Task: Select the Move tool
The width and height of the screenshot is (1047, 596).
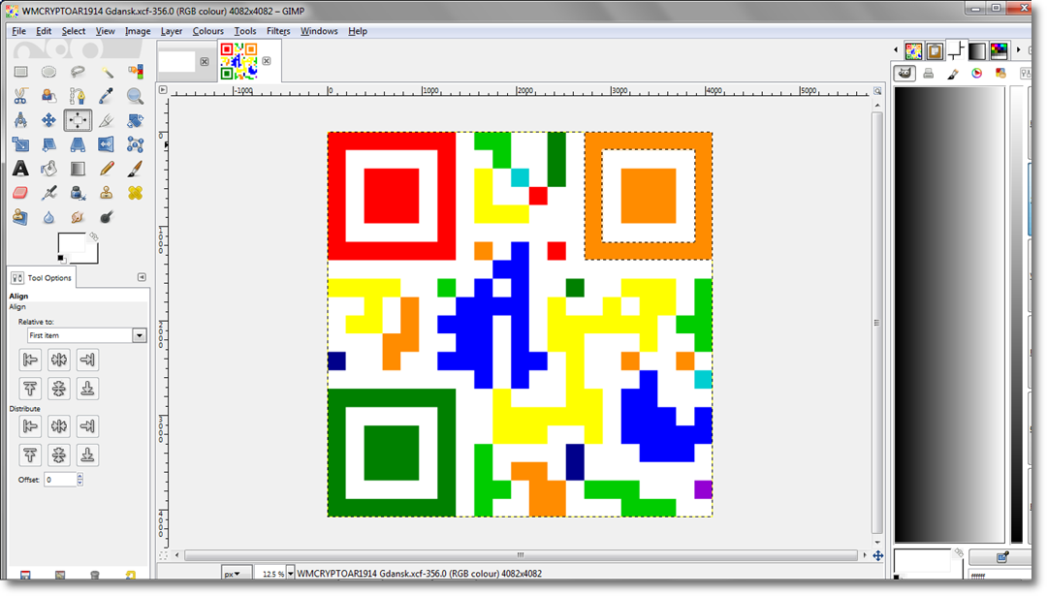Action: pyautogui.click(x=48, y=120)
